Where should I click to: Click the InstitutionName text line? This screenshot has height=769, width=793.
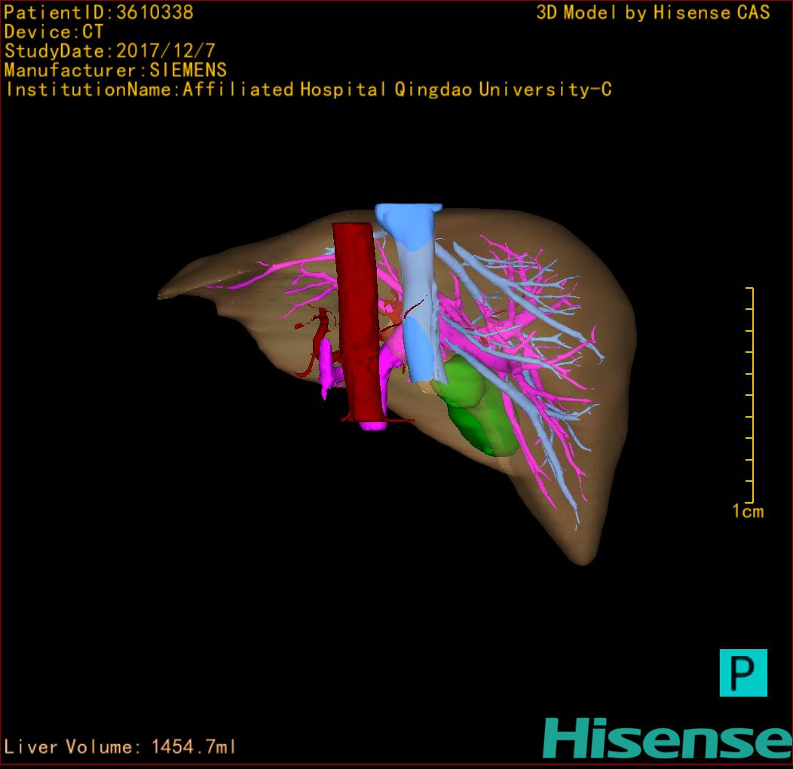pyautogui.click(x=308, y=90)
